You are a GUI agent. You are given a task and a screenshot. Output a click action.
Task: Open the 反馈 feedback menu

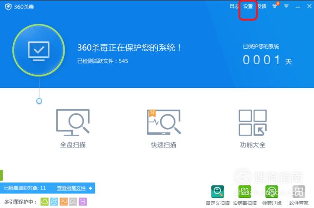262,6
